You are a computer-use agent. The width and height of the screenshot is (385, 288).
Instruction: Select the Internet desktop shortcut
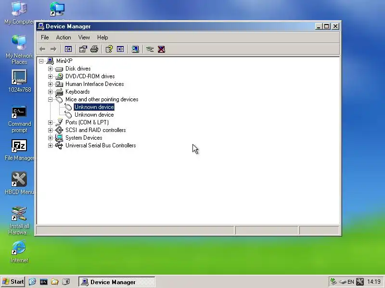19,252
